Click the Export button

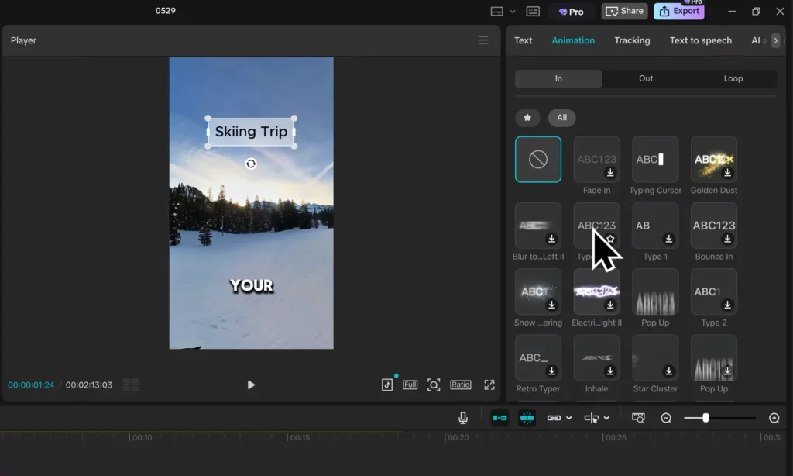click(679, 11)
